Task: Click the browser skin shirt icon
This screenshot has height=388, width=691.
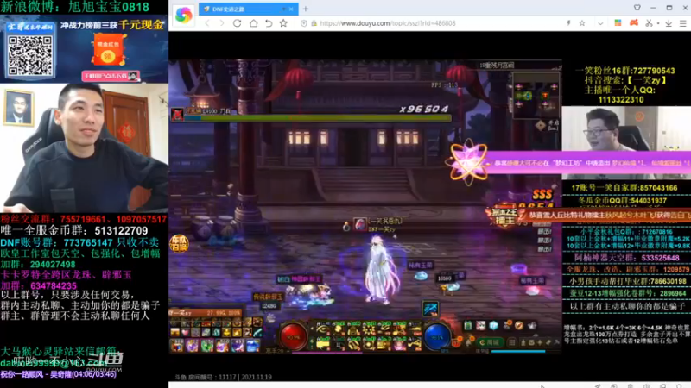Action: click(x=637, y=8)
